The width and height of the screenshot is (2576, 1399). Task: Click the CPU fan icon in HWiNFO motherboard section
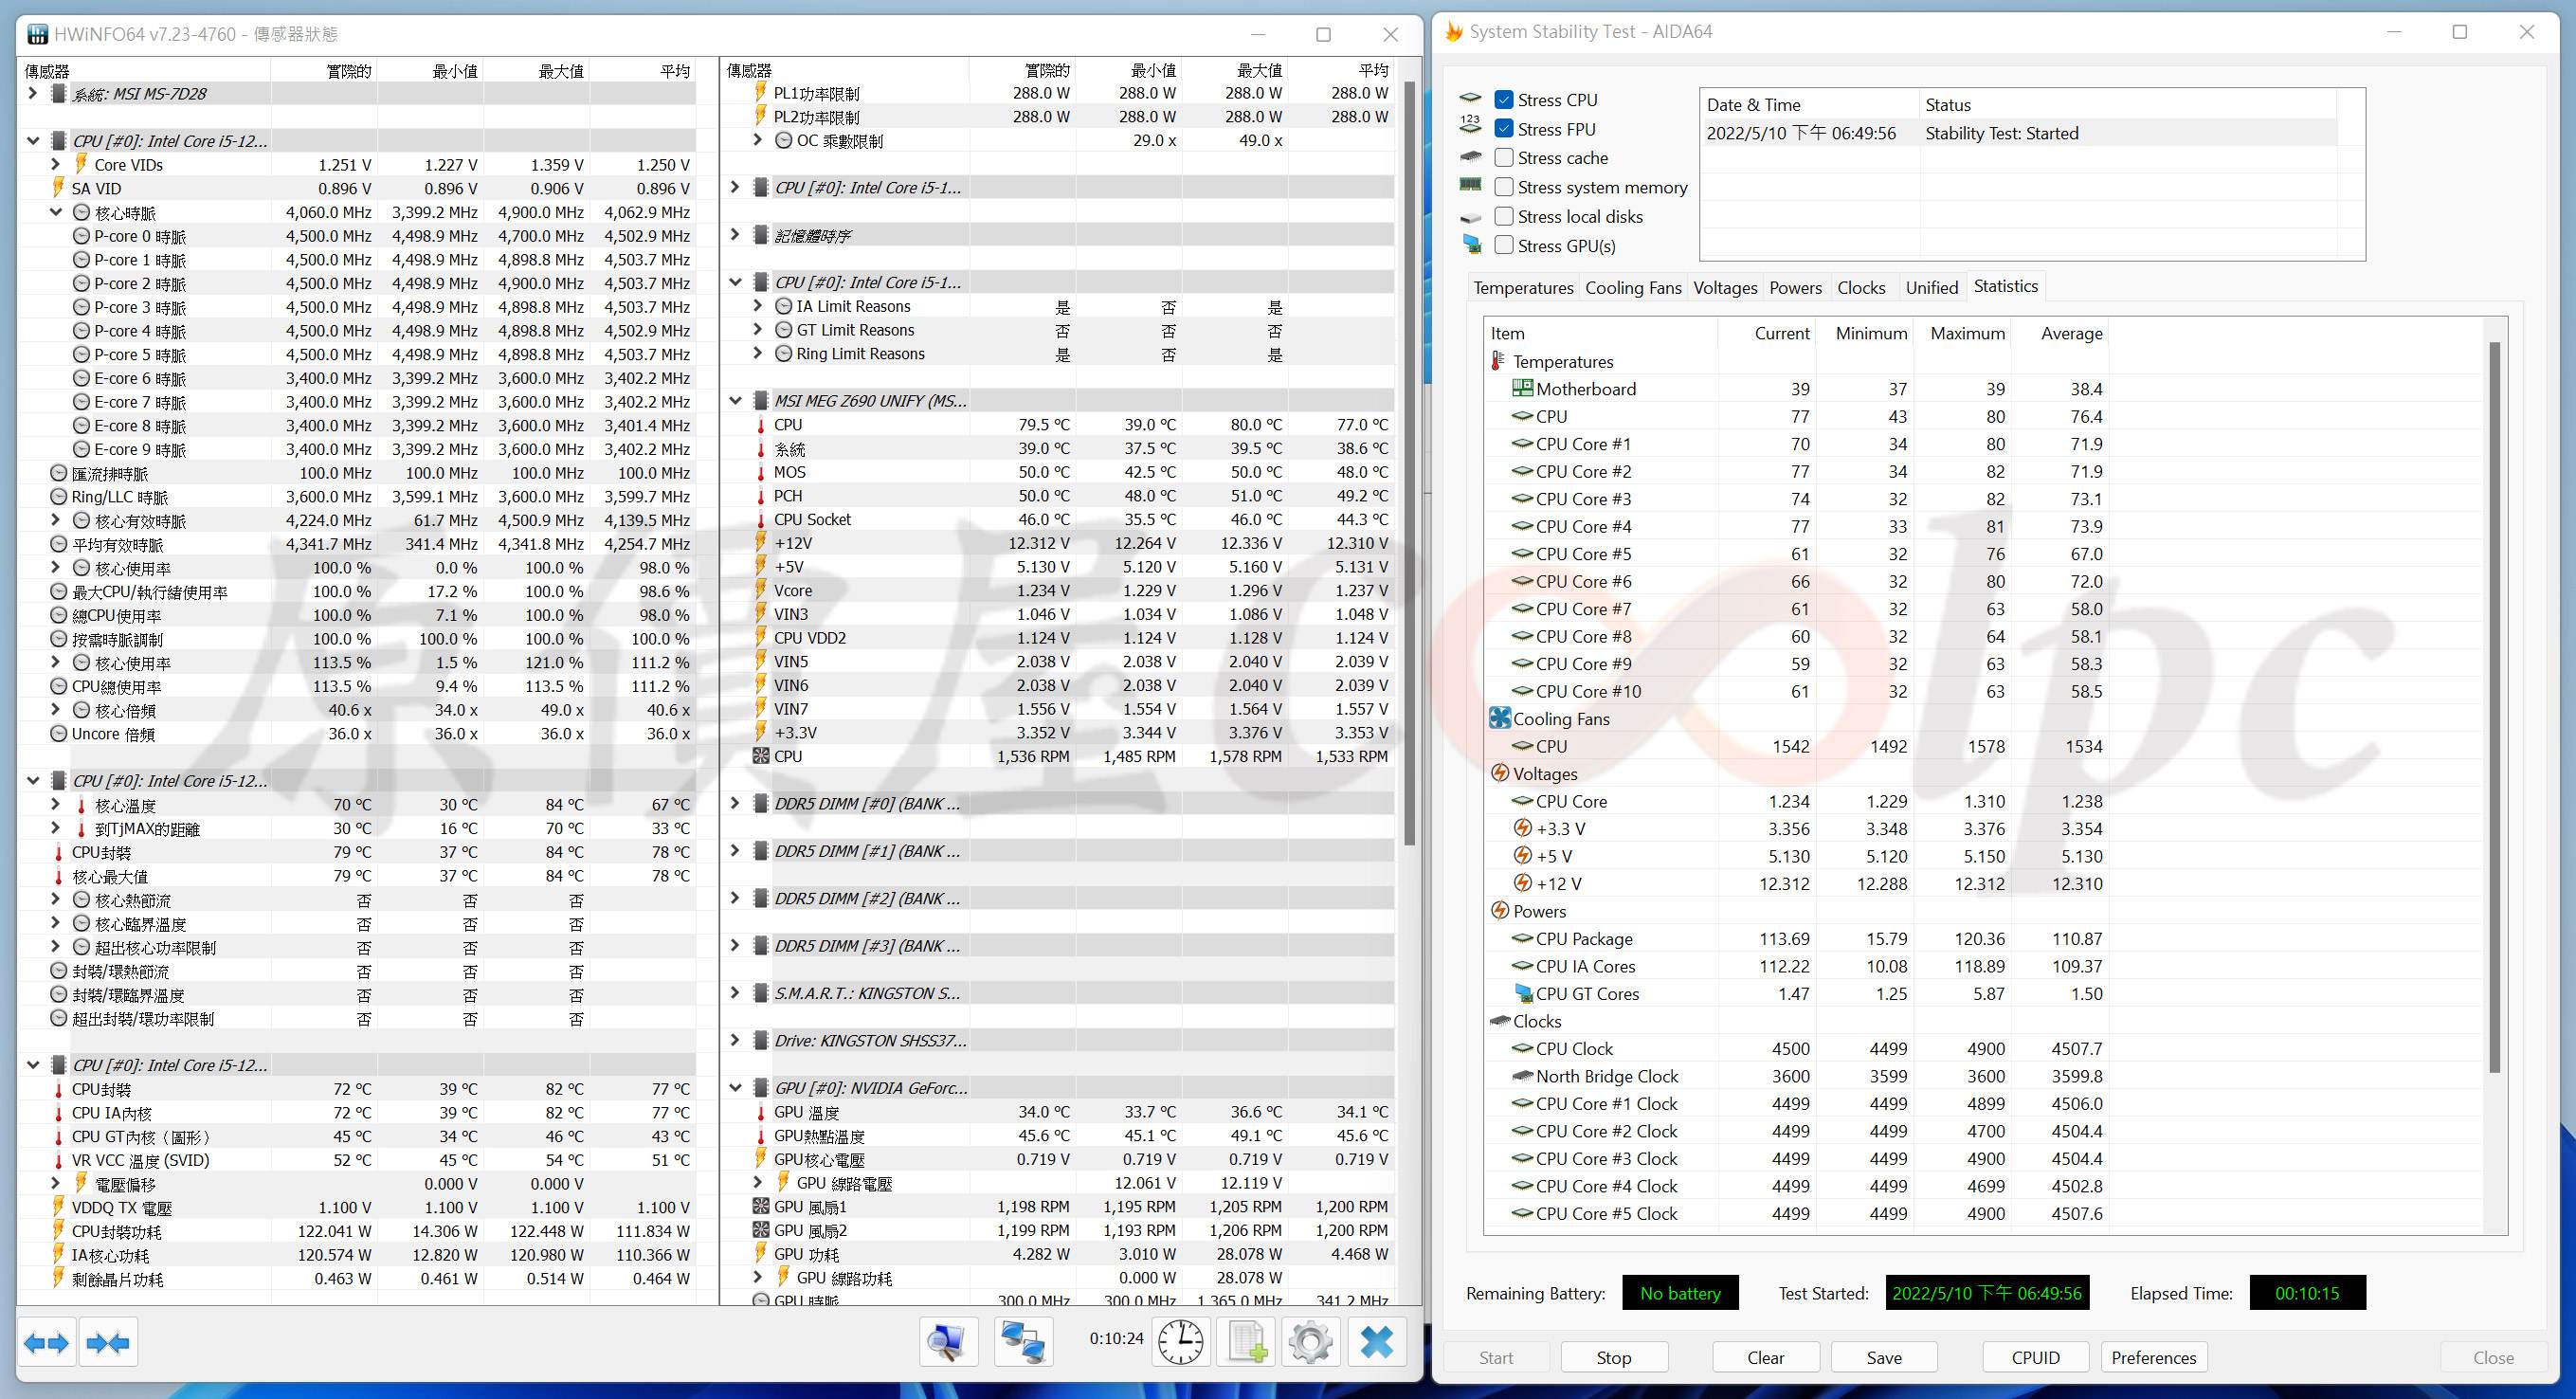pos(761,756)
